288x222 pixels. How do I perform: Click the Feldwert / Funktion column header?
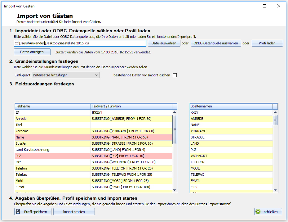pos(131,106)
